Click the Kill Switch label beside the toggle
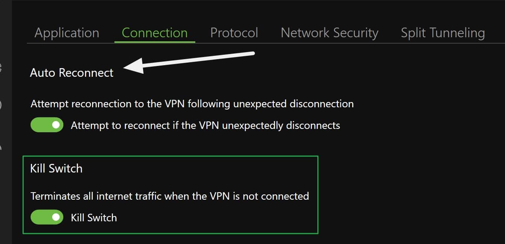Viewport: 505px width, 244px height. coord(94,218)
